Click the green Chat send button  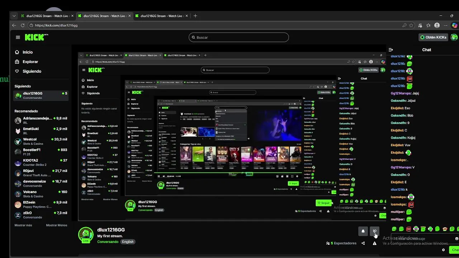(x=454, y=250)
